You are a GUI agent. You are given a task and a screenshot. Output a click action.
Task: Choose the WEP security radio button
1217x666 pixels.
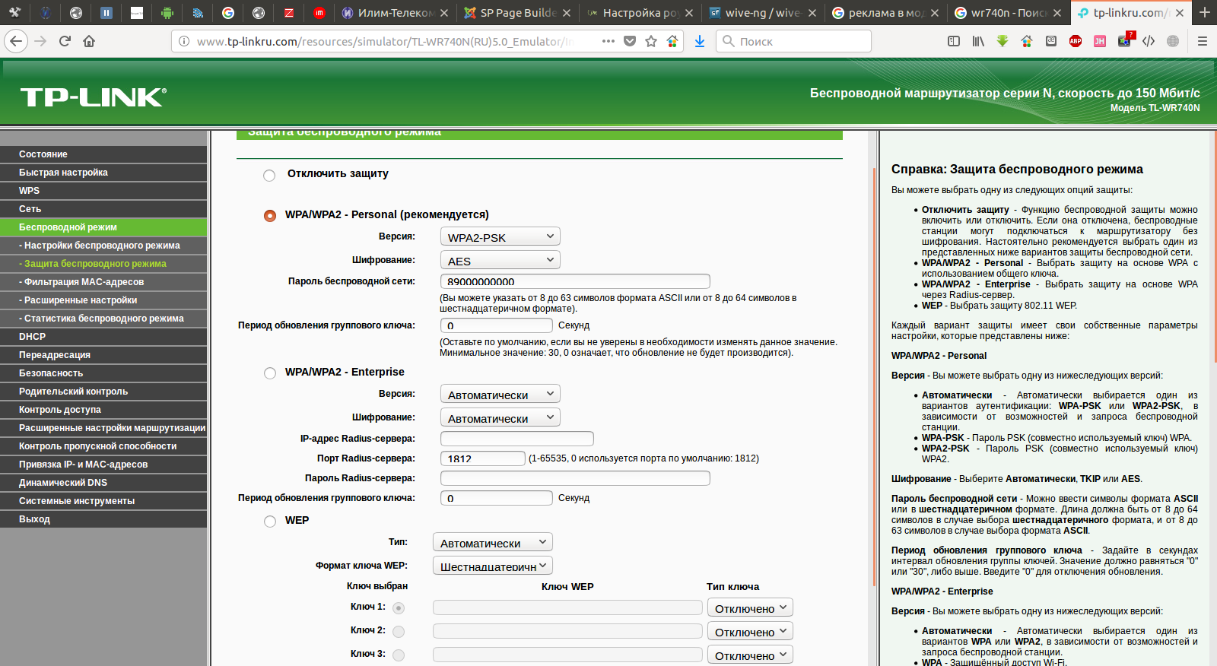(270, 522)
